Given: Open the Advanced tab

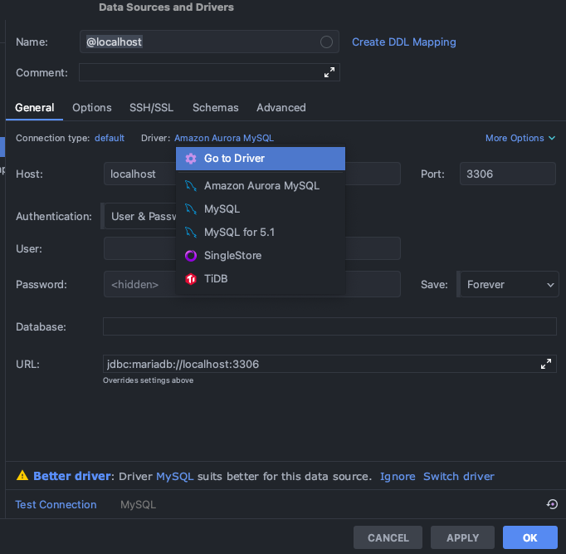Looking at the screenshot, I should pyautogui.click(x=281, y=108).
